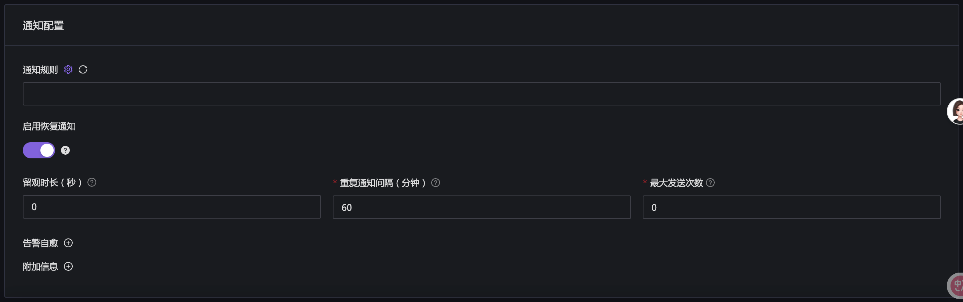This screenshot has height=302, width=963.
Task: Click the 重复通知间隔（分钟） label
Action: (x=382, y=183)
